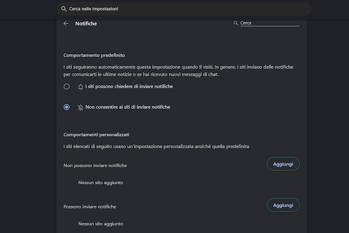
Task: Click the 'Comportamento predefinito' heading
Action: (x=94, y=55)
